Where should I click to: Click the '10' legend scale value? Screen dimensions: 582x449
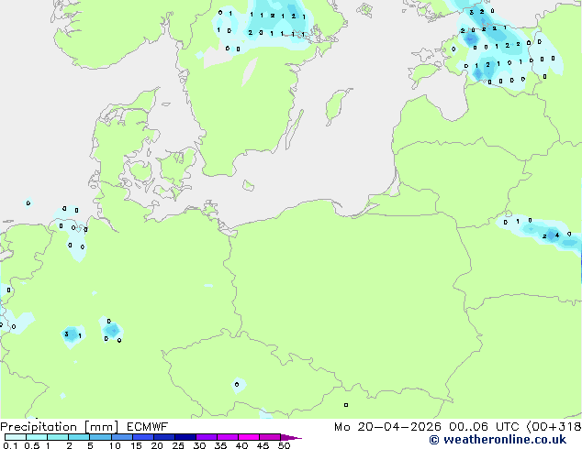tap(115, 445)
